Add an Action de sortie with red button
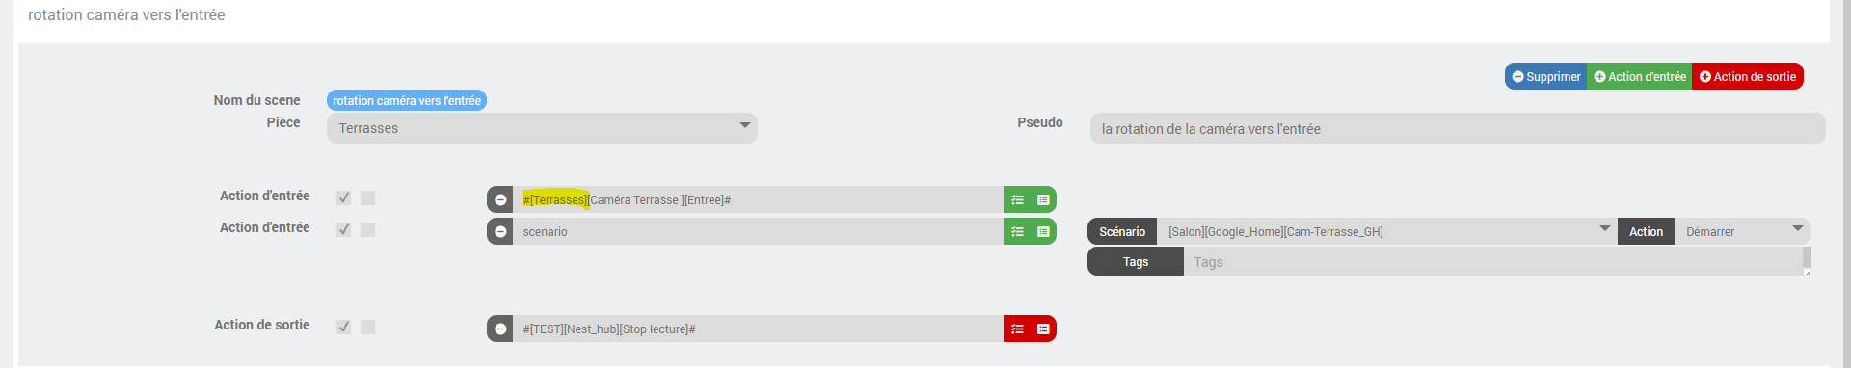The image size is (1851, 368). (1747, 76)
